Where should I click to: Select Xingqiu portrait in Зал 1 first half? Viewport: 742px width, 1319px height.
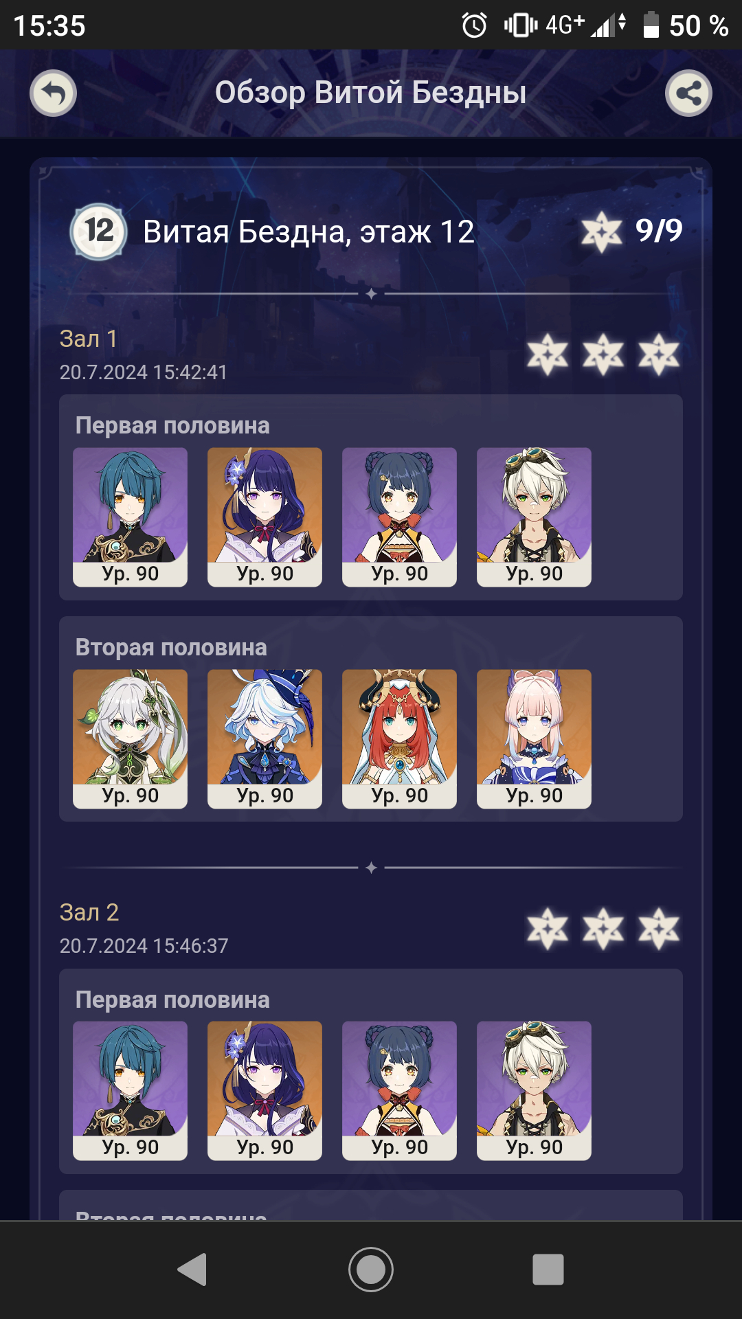(x=130, y=517)
